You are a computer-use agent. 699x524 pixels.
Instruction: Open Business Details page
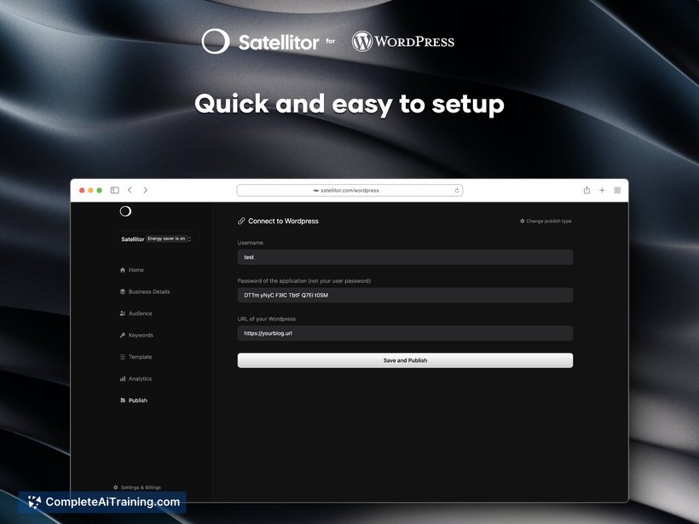point(145,292)
